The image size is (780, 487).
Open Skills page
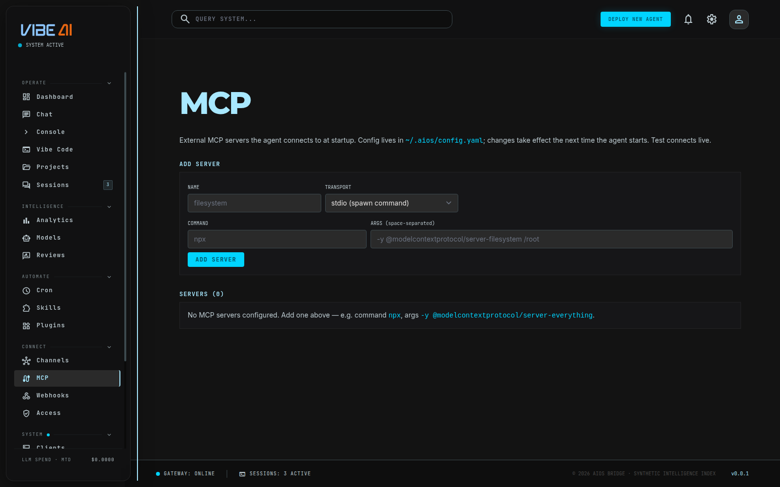click(67, 308)
